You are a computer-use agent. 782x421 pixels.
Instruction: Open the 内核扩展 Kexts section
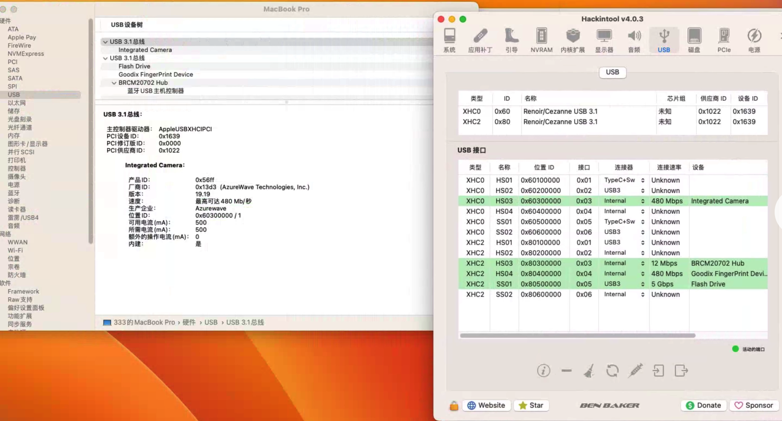573,40
